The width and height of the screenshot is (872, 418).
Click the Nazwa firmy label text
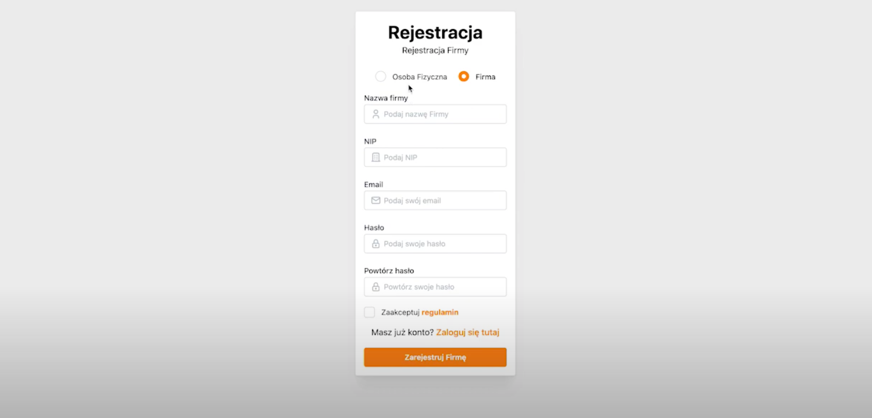[x=386, y=98]
